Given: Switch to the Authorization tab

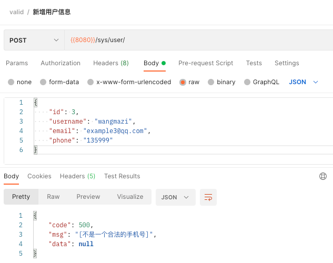Looking at the screenshot, I should coord(60,63).
